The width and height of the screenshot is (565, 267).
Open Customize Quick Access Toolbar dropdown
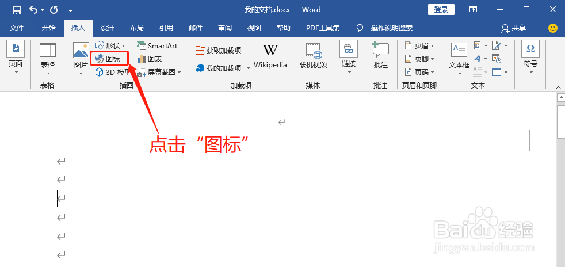[x=70, y=10]
